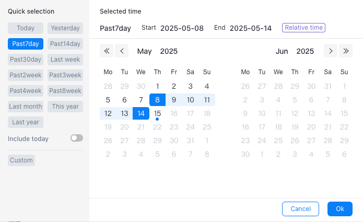Select the Custom option
The image size is (363, 222).
pyautogui.click(x=21, y=160)
